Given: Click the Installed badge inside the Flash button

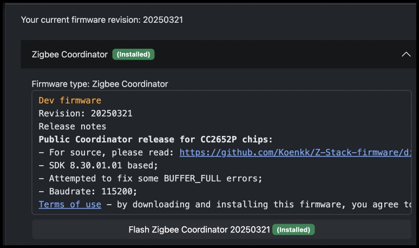Looking at the screenshot, I should coord(293,230).
